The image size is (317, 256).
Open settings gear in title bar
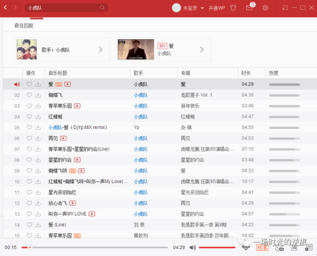click(265, 8)
